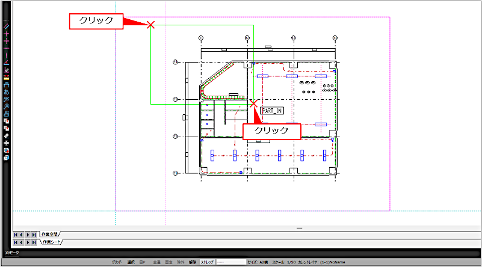The height and width of the screenshot is (267, 482).
Task: Click the input field in status bar
Action: [231, 262]
